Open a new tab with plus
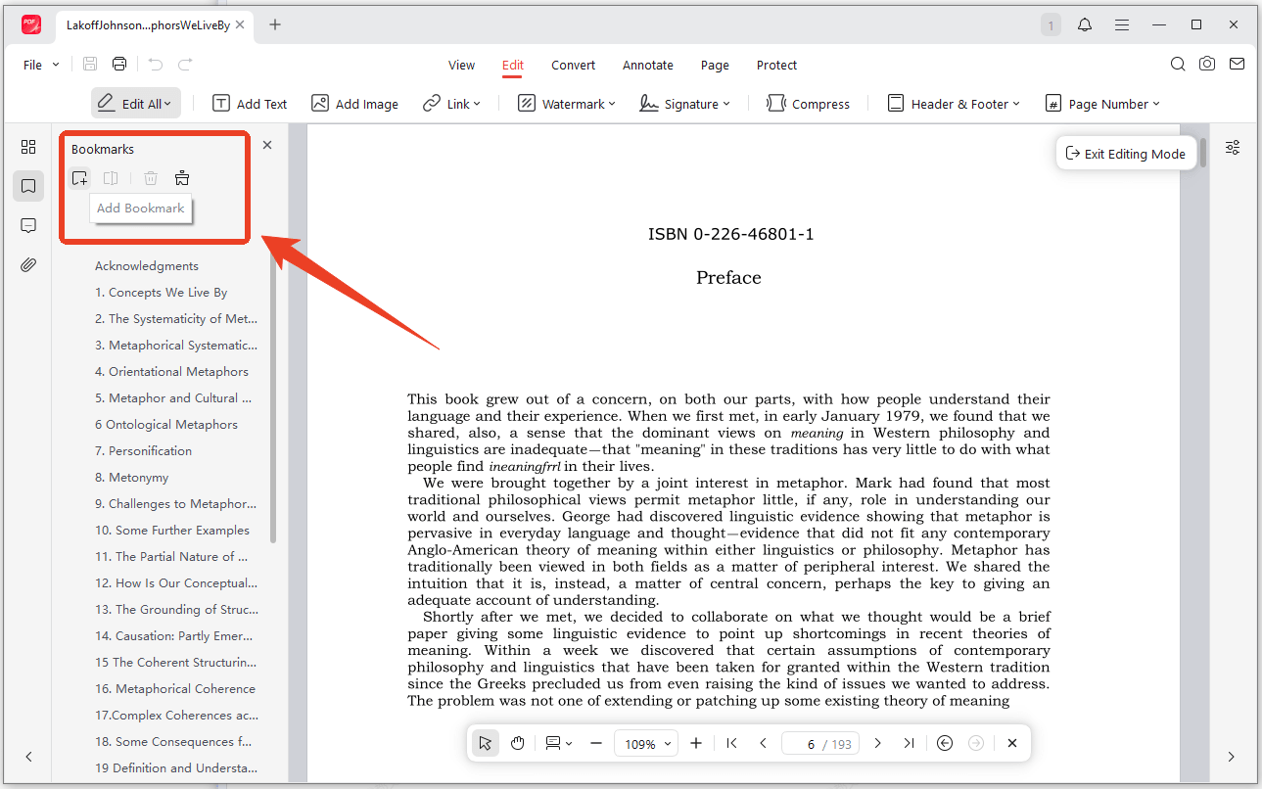This screenshot has height=789, width=1262. [275, 24]
